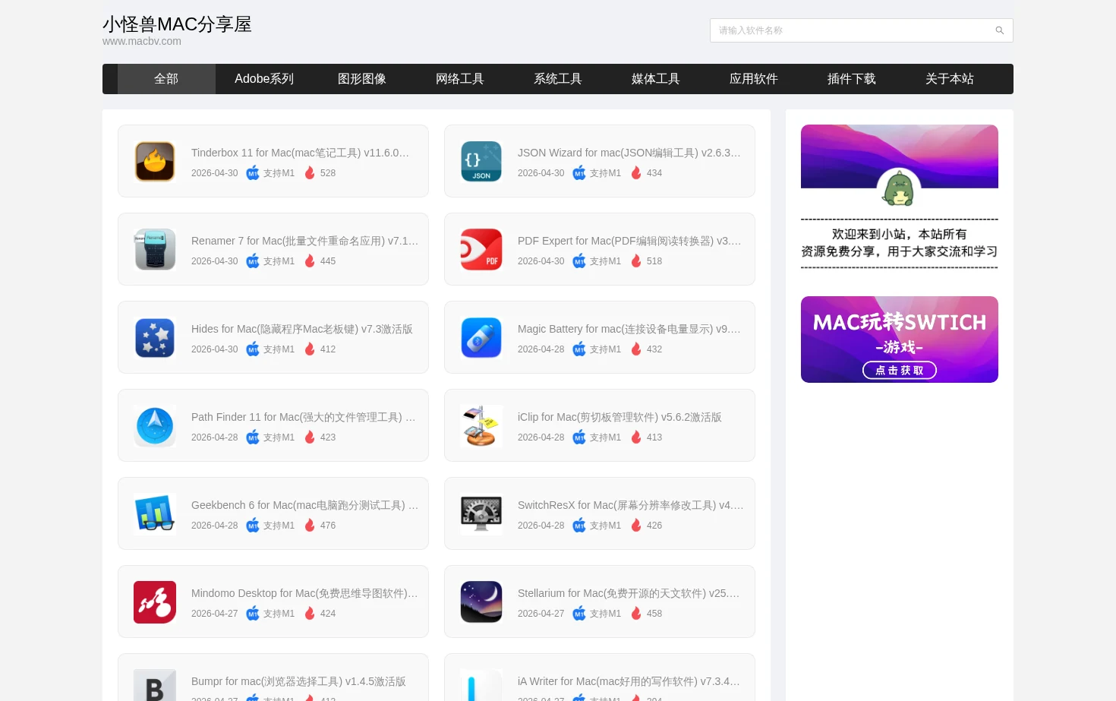The width and height of the screenshot is (1116, 701).
Task: Open the 网络工具 category
Action: 460,79
